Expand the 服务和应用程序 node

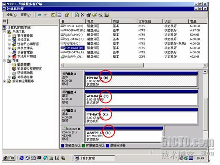[5, 81]
